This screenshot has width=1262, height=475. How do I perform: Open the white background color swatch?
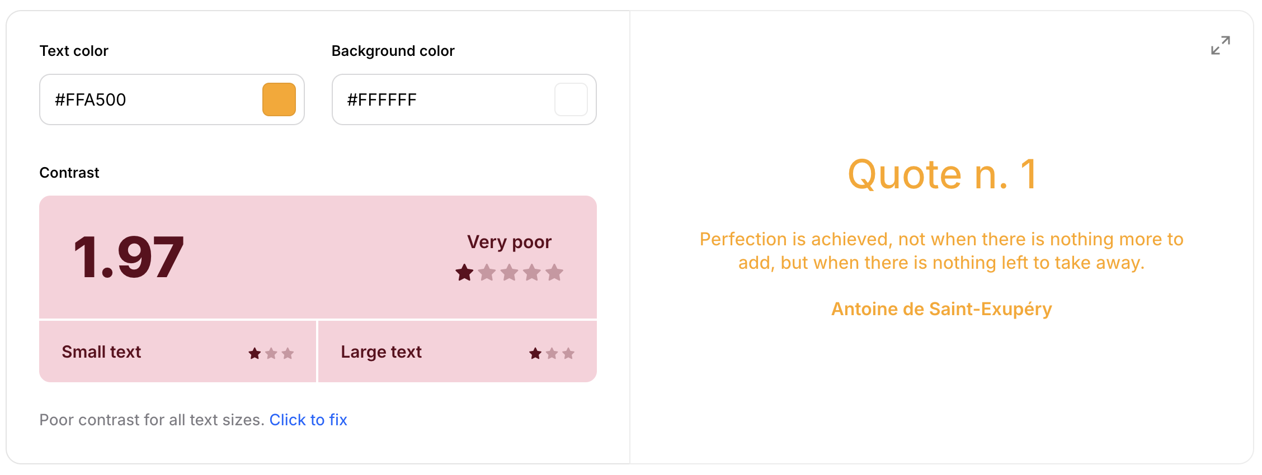(571, 99)
